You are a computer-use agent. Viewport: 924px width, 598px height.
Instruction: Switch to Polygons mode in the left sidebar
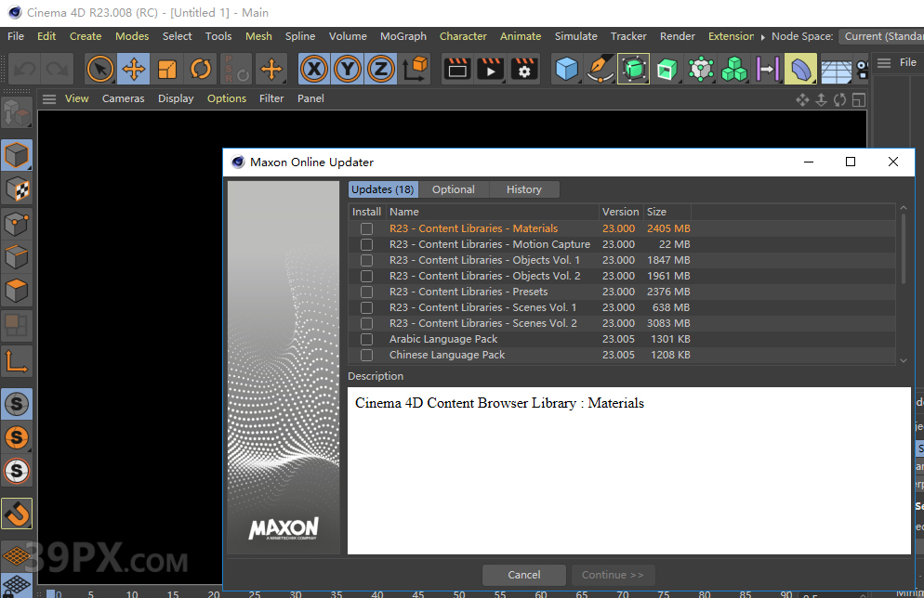(17, 291)
